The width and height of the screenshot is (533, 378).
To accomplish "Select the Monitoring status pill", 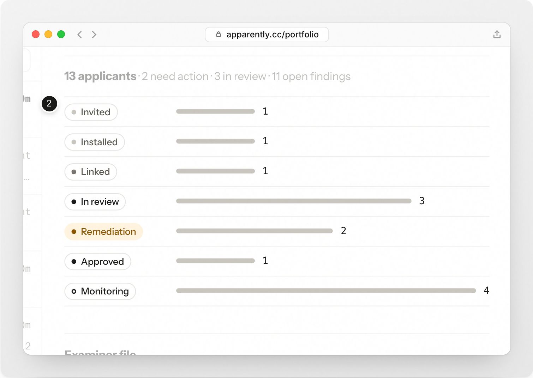I will click(x=100, y=291).
